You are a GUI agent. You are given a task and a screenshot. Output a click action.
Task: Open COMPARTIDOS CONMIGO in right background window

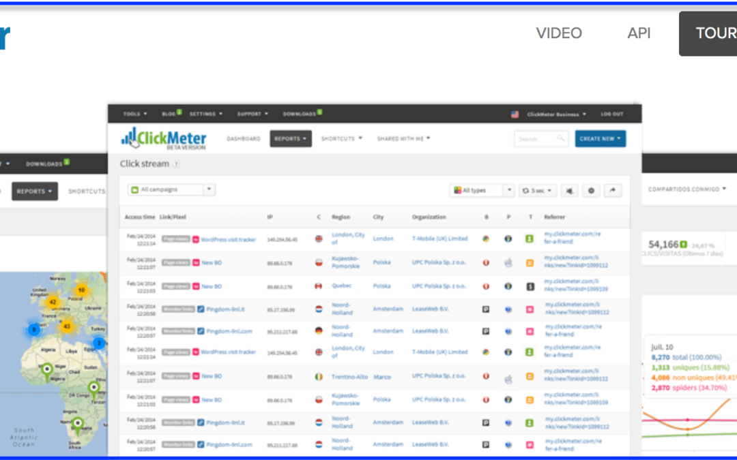tap(687, 189)
